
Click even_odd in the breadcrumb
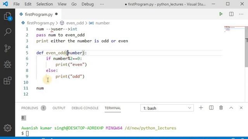pos(75,23)
